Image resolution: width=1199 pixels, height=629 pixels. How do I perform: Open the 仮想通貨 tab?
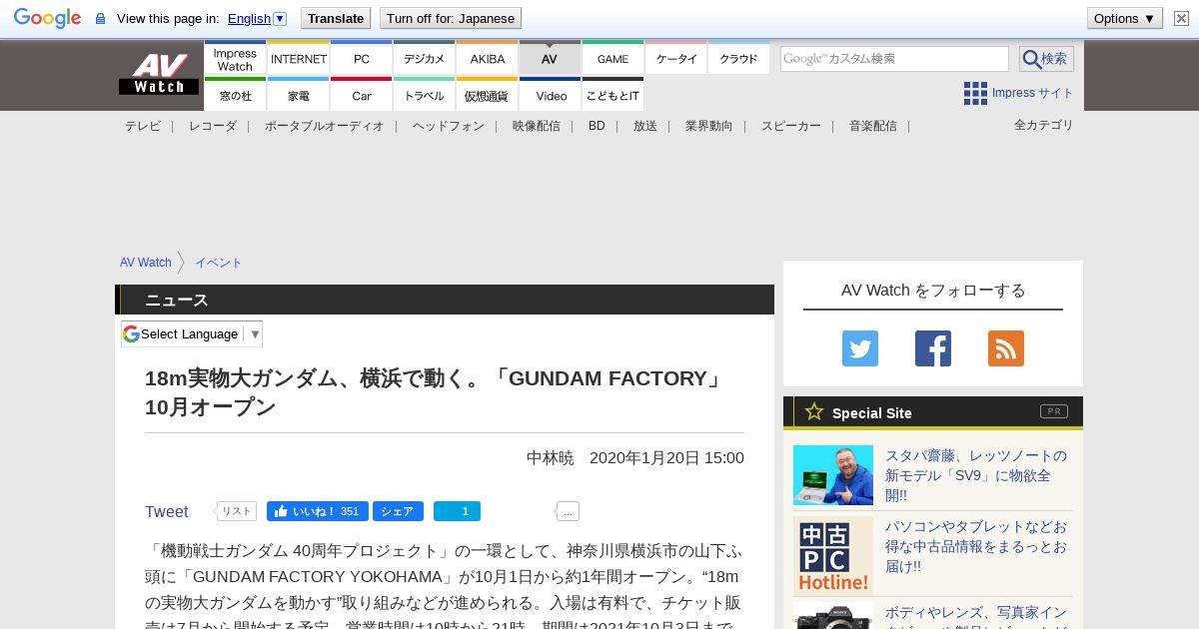coord(488,95)
